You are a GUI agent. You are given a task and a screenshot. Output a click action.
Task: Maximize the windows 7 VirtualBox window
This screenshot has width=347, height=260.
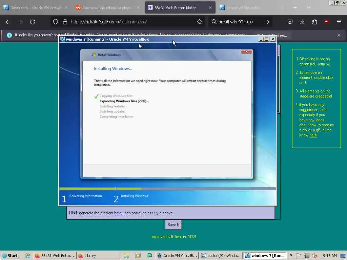click(x=267, y=39)
